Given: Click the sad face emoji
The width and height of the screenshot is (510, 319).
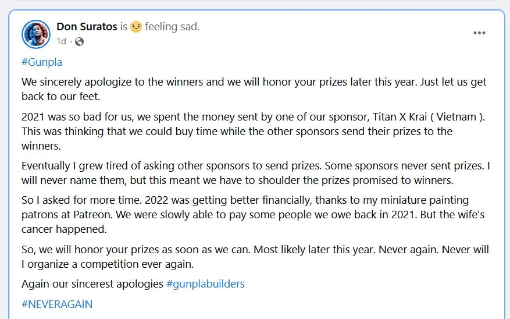Looking at the screenshot, I should (x=136, y=27).
